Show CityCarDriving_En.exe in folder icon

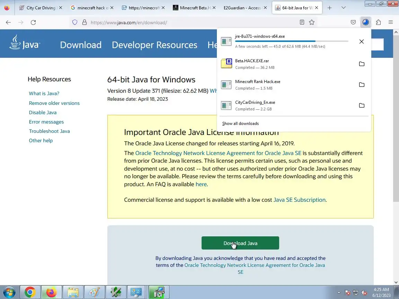[362, 106]
